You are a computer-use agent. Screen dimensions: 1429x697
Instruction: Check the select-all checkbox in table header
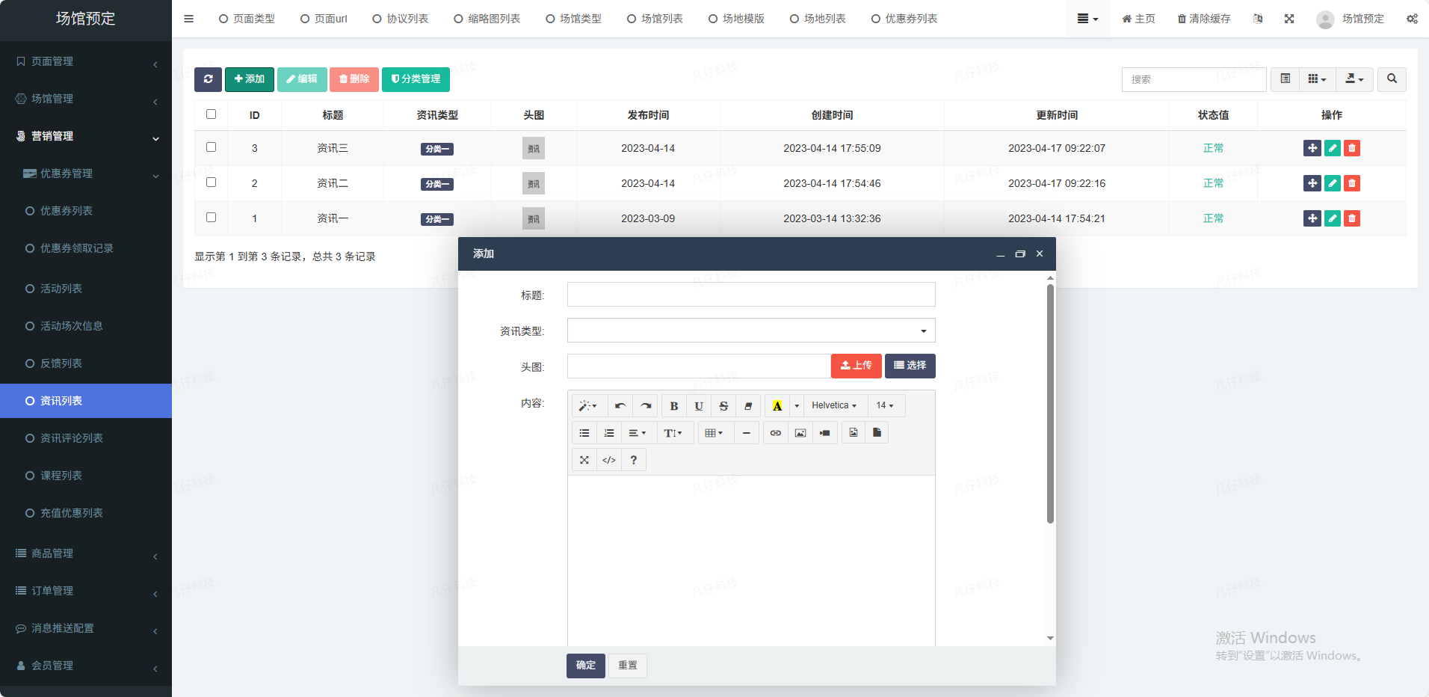tap(211, 114)
